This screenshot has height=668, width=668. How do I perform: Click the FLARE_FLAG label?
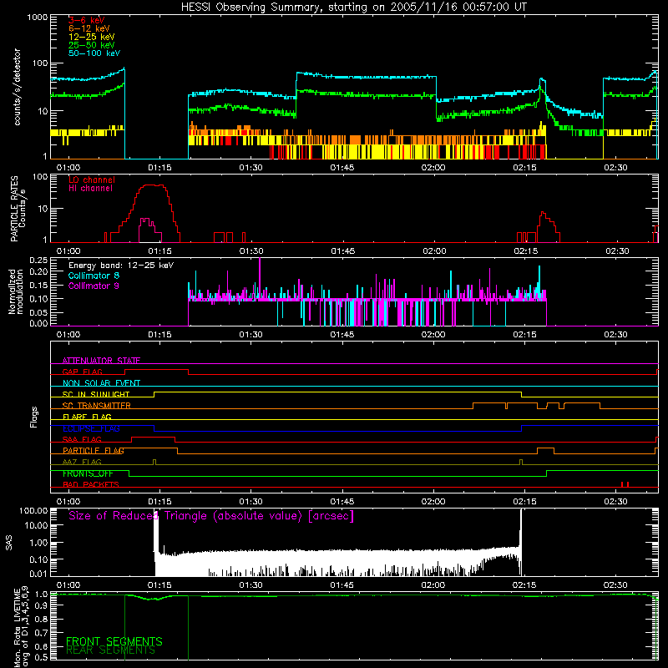pos(87,417)
